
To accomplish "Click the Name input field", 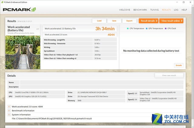I will click(102, 82).
